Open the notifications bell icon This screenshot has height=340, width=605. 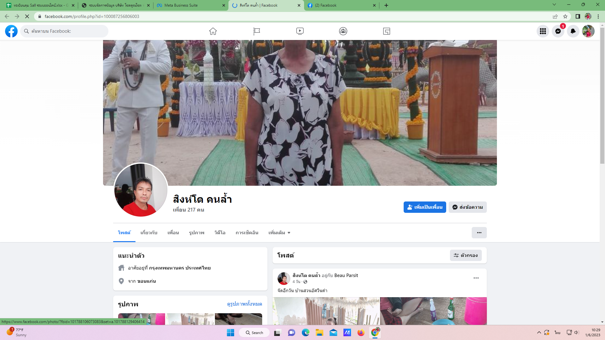pos(573,31)
